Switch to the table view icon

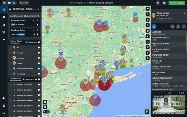coord(14,3)
